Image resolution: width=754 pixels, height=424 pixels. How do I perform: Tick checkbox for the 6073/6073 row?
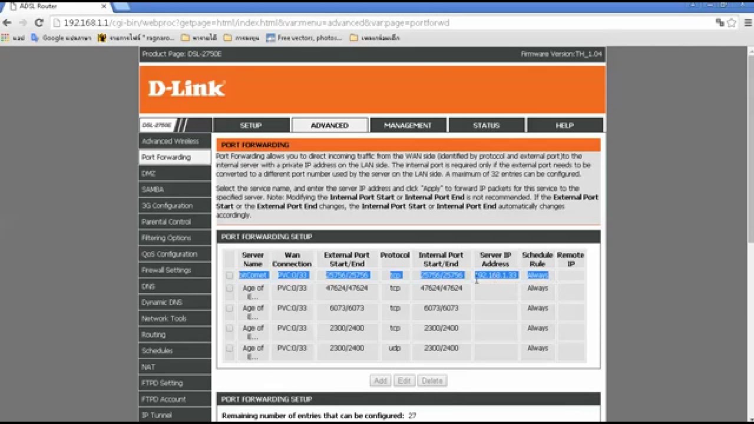[x=230, y=308]
